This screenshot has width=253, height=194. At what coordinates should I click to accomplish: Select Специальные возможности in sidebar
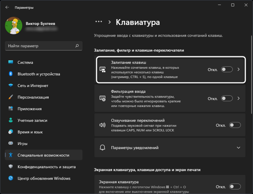click(44, 155)
